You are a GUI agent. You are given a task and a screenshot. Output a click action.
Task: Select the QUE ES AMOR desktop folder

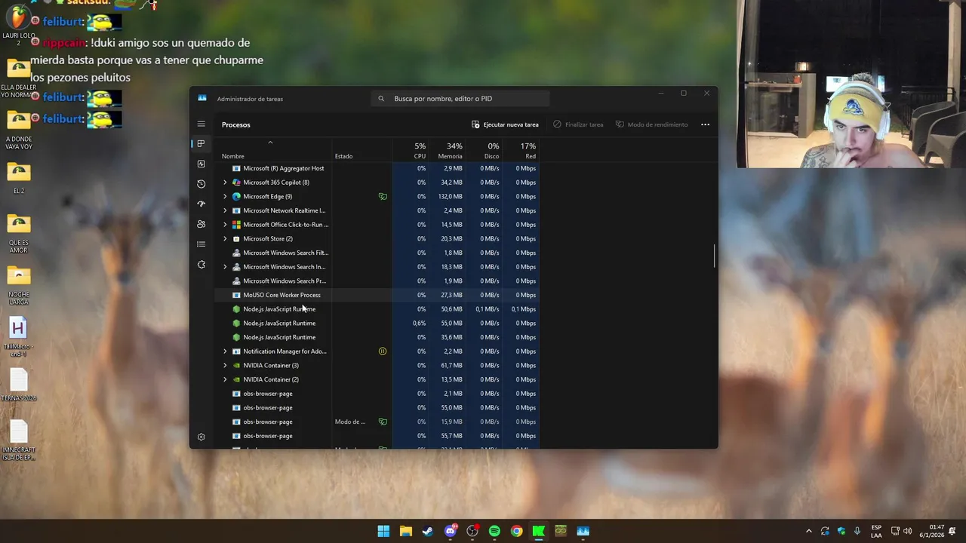pyautogui.click(x=18, y=233)
